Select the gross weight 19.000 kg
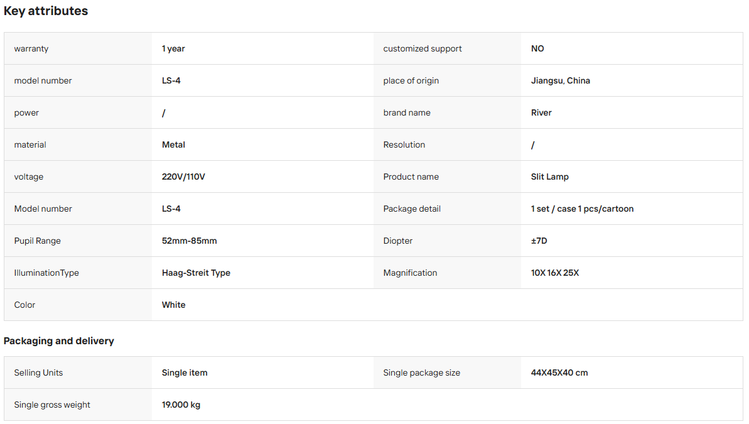Screen dimensions: 749x424 181,405
